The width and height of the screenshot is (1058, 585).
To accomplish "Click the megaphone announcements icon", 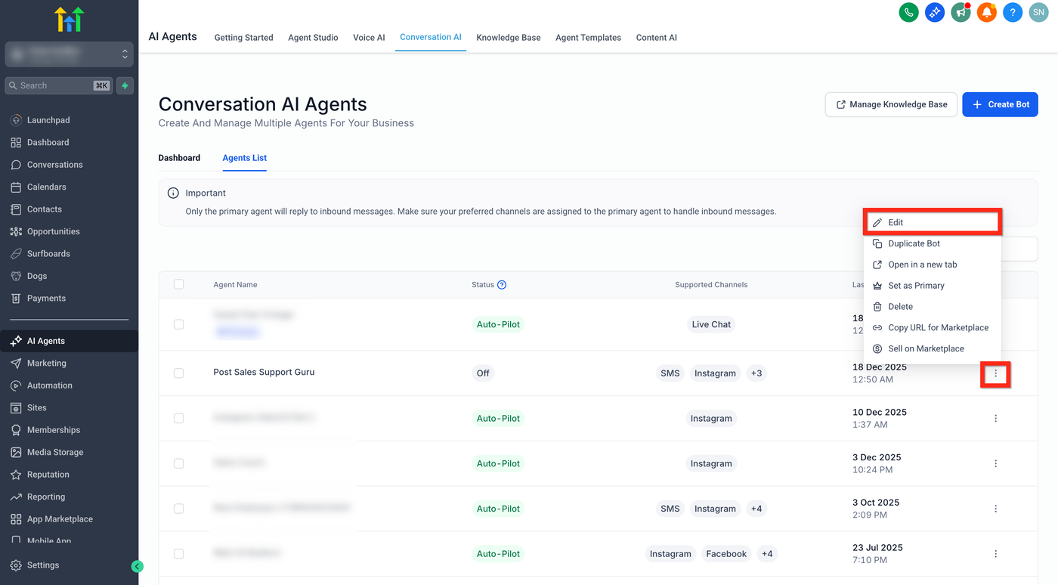I will click(x=961, y=12).
